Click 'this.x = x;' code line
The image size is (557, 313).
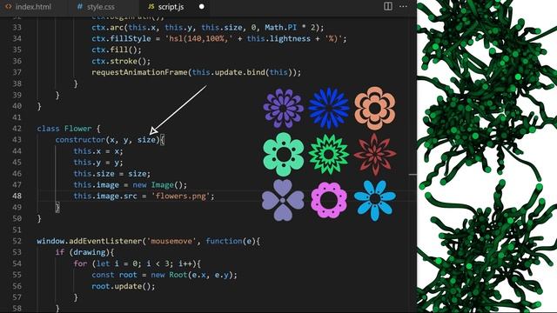coord(98,151)
